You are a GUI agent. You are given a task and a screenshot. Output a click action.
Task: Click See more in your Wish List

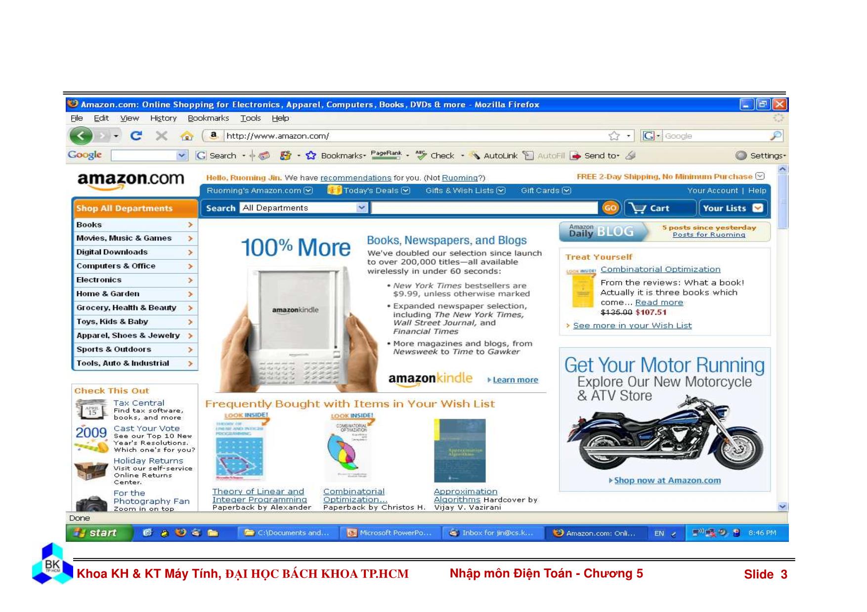click(632, 326)
